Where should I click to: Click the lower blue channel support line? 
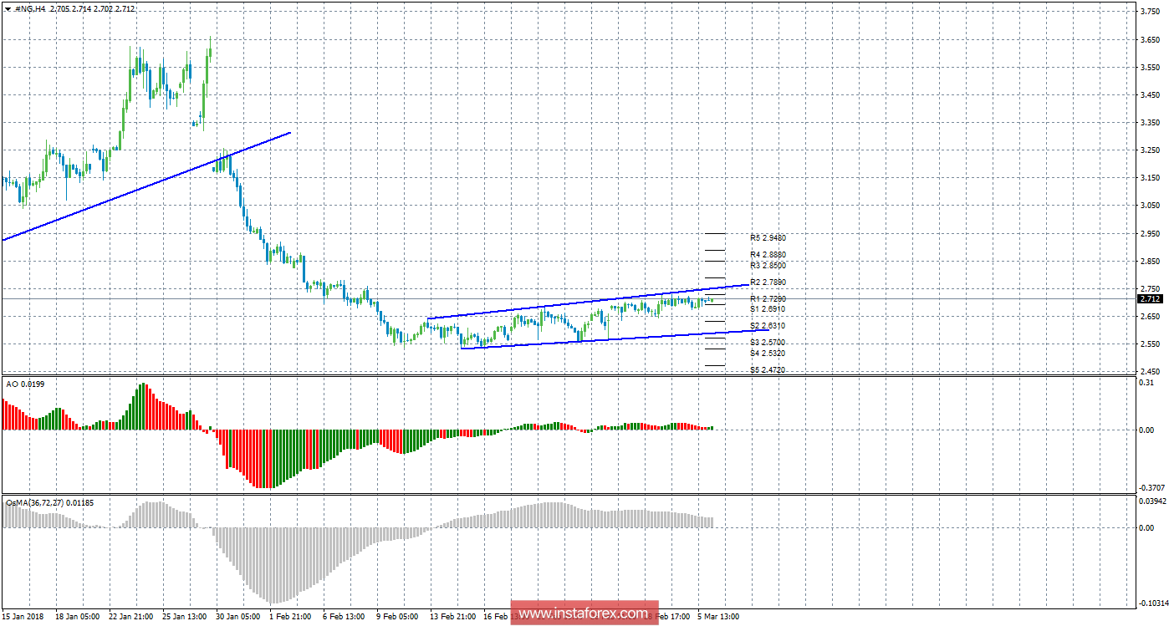coord(602,339)
